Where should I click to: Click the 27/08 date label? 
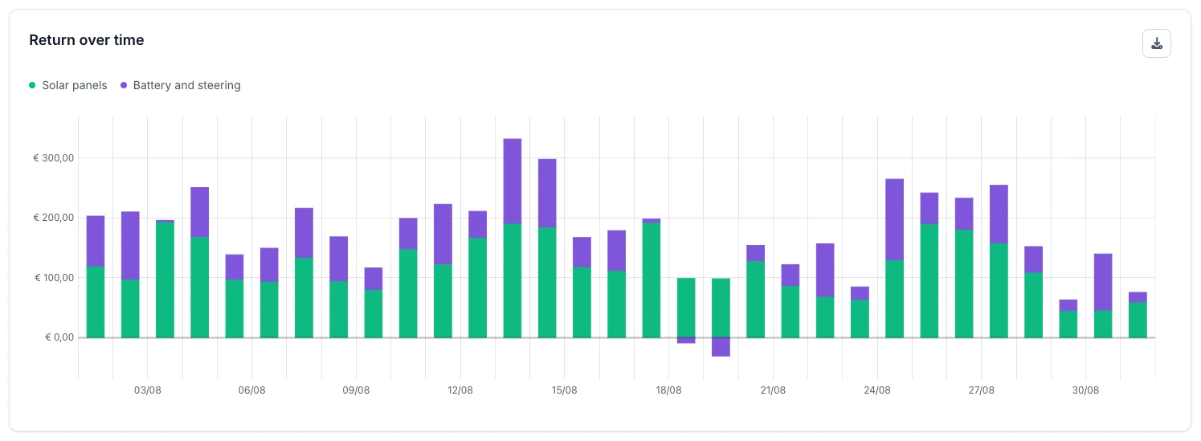(981, 390)
